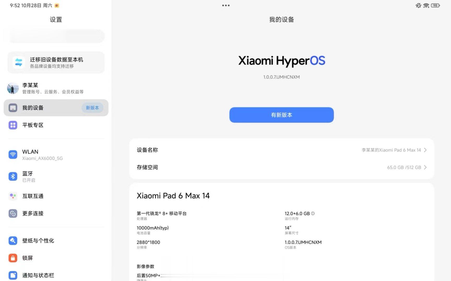Select the 我的设备 device icon

tap(13, 108)
